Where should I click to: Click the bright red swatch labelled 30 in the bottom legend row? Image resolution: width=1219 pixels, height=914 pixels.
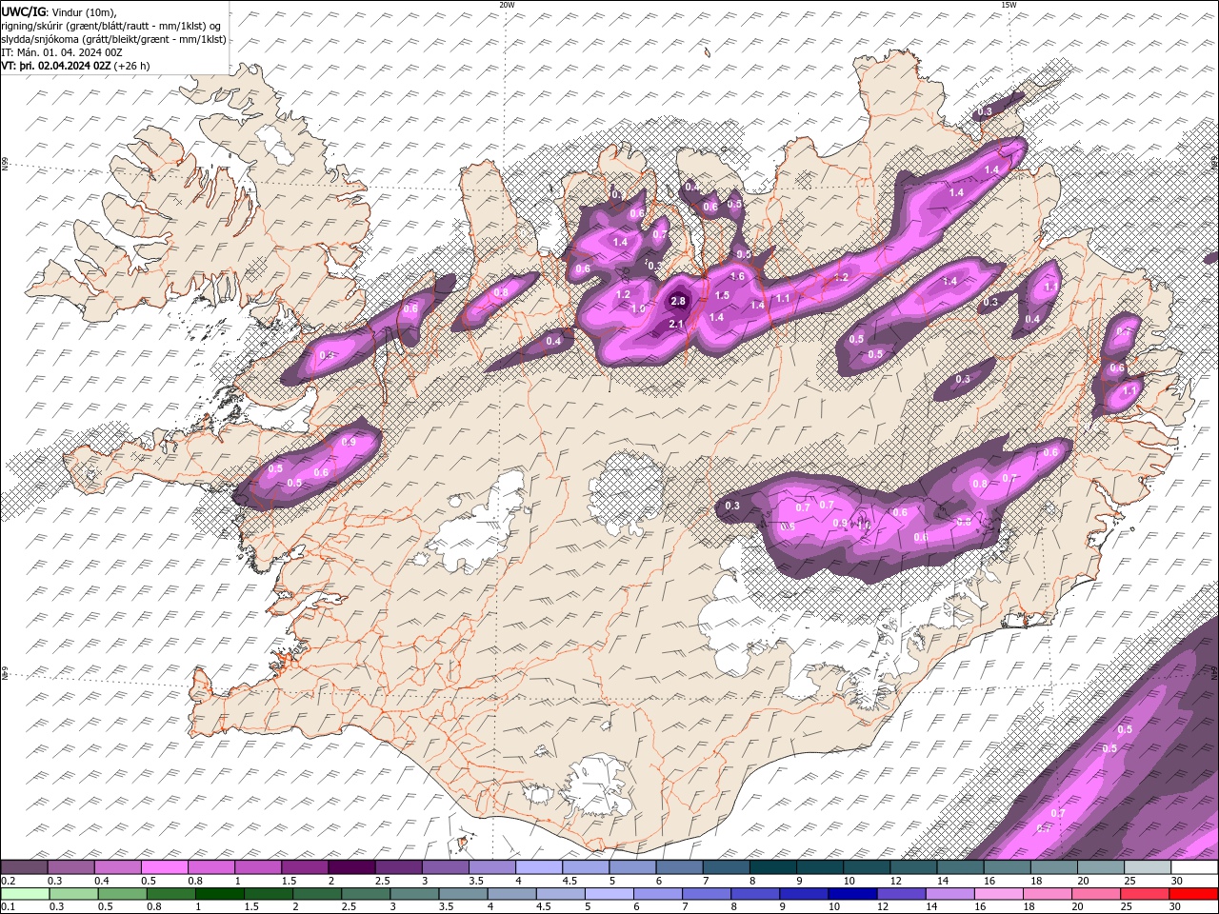click(x=1193, y=894)
